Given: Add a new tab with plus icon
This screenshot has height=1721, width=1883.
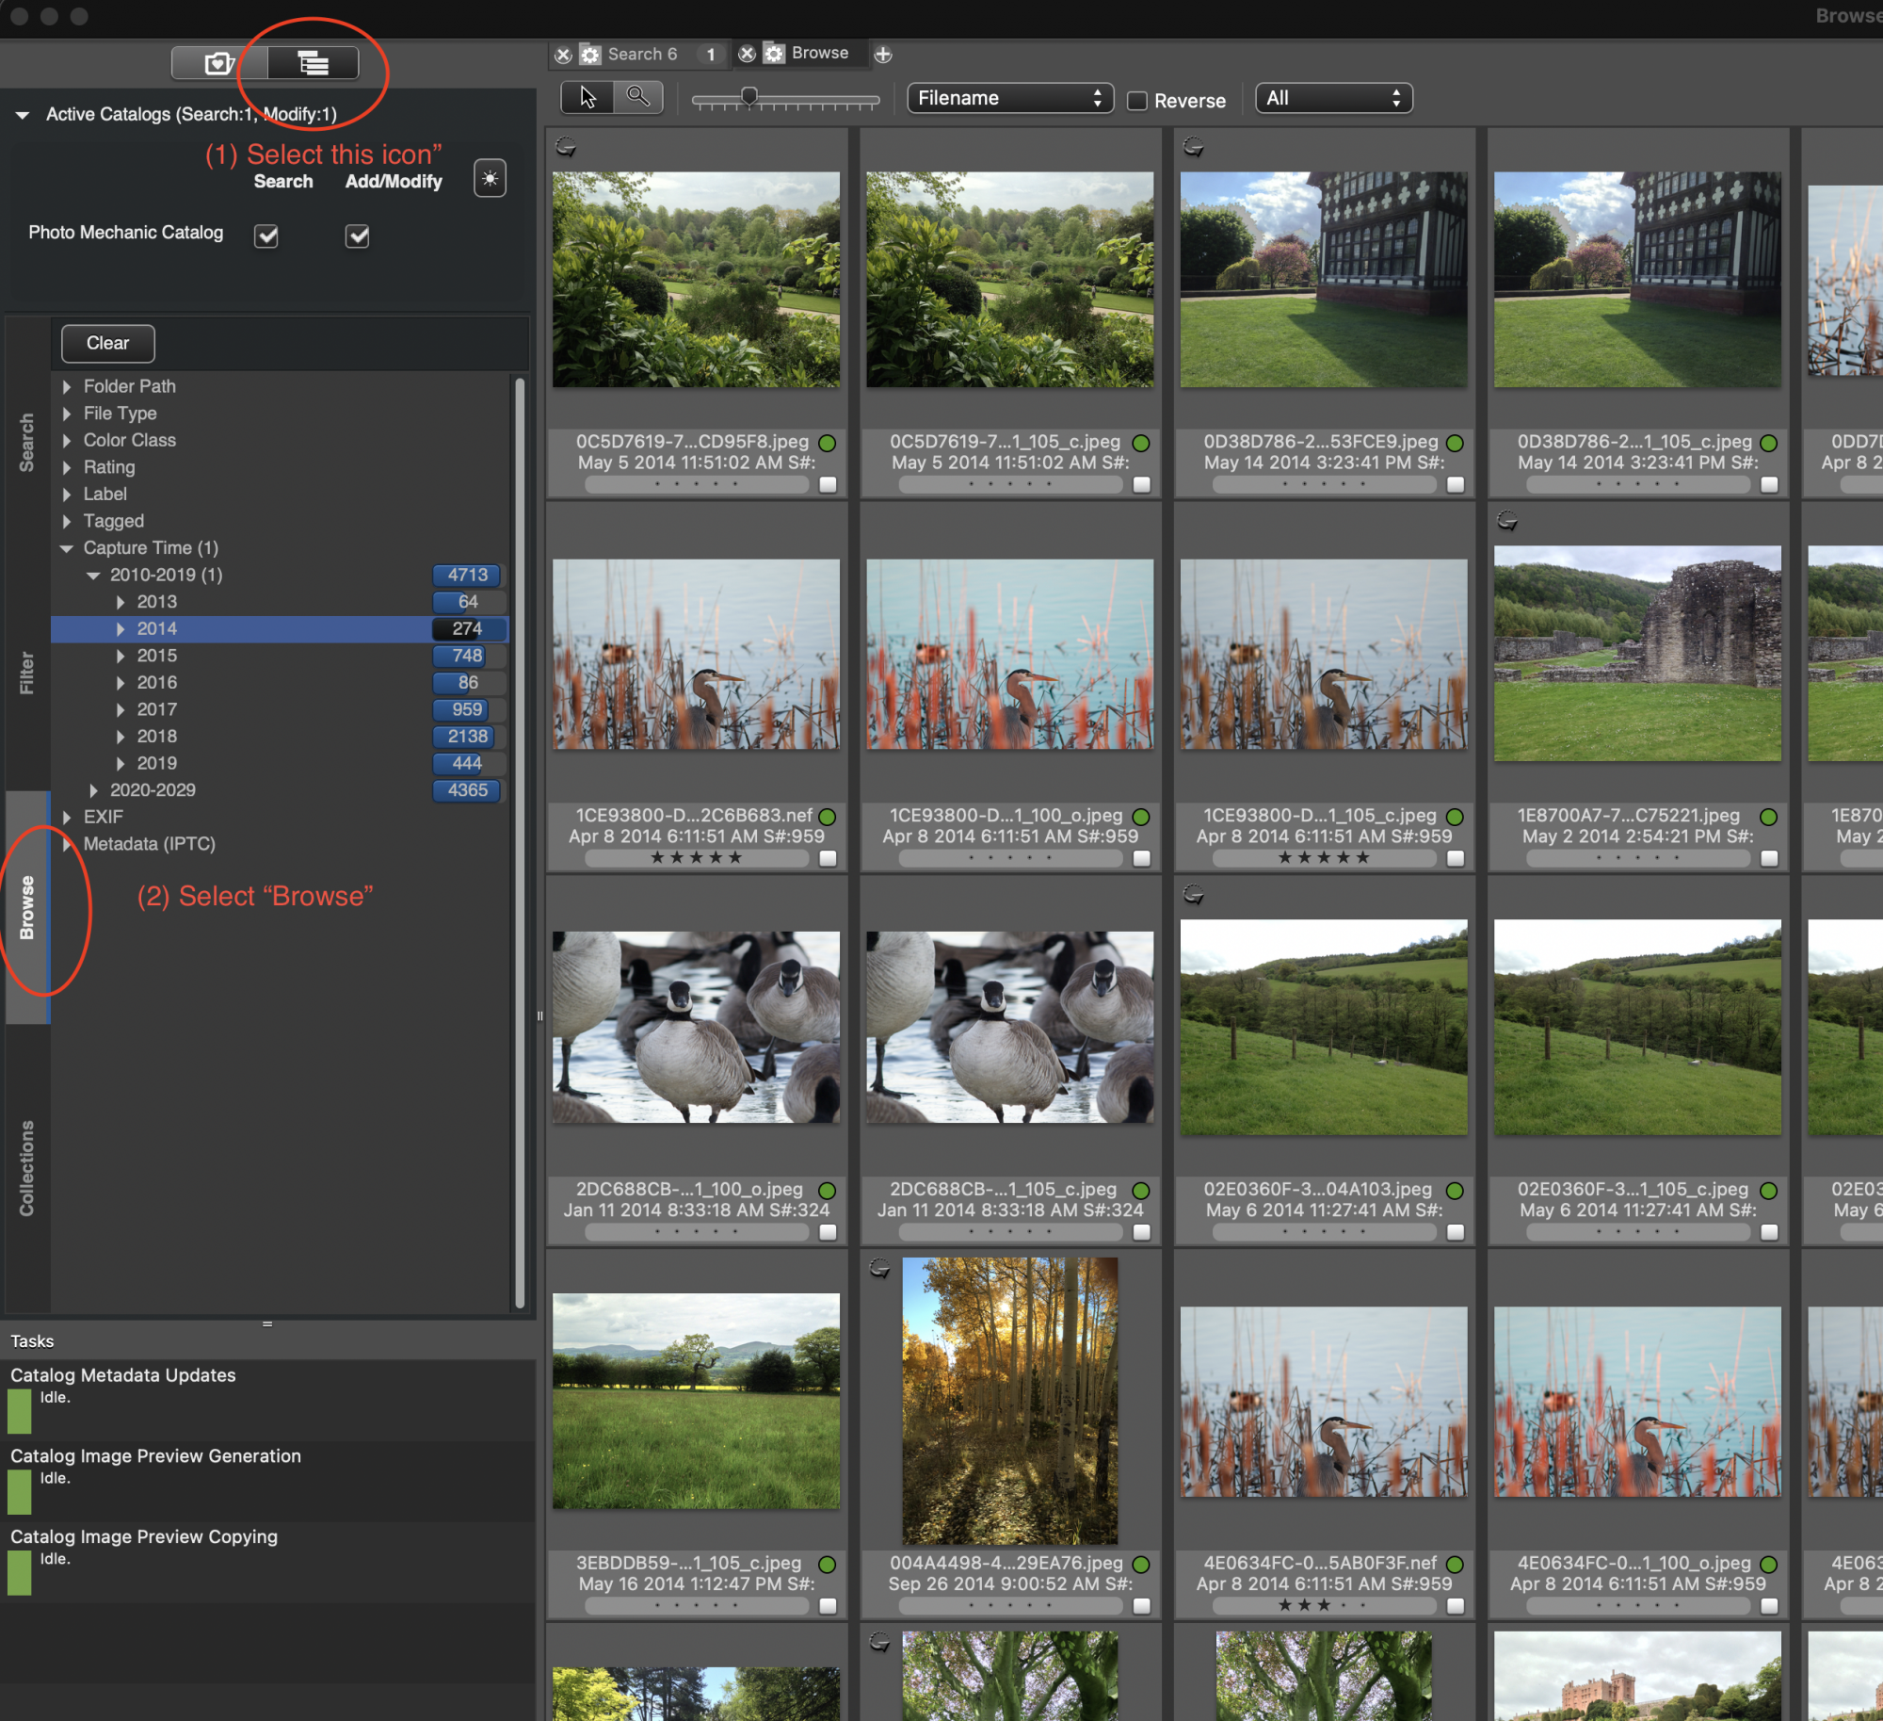Looking at the screenshot, I should [883, 55].
